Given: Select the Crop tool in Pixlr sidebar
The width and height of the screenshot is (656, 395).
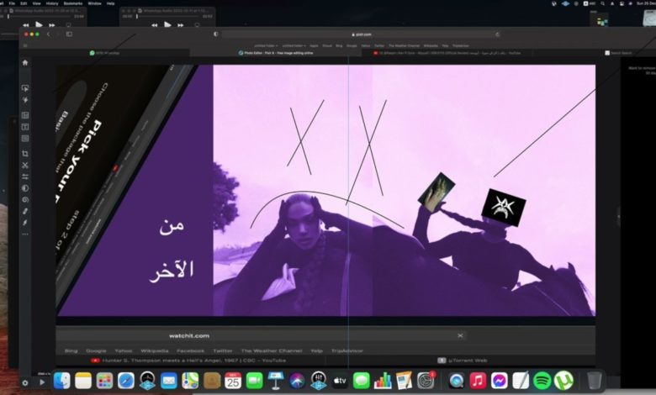Looking at the screenshot, I should [x=25, y=154].
